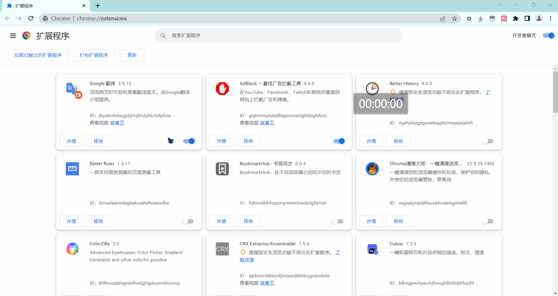
Task: Click the CRX Extractor extension icon
Action: click(222, 249)
